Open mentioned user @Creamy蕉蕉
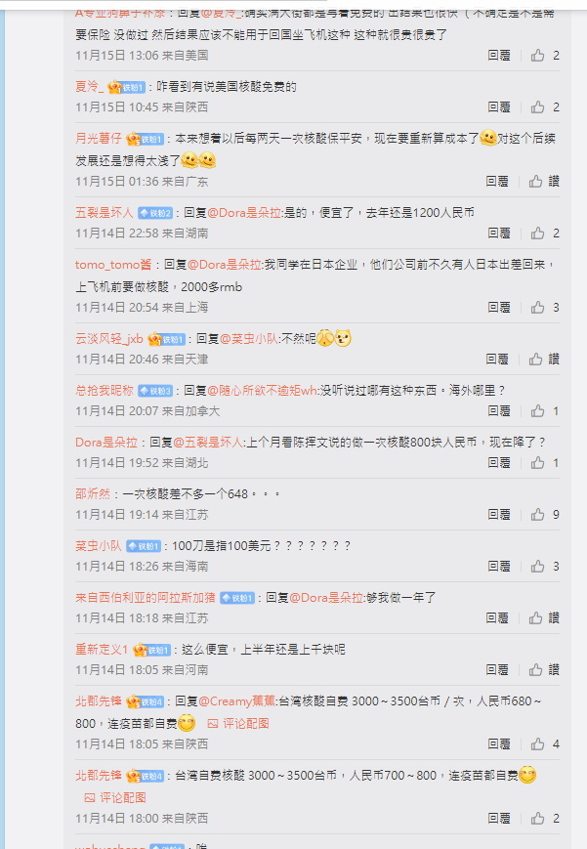 [x=237, y=701]
